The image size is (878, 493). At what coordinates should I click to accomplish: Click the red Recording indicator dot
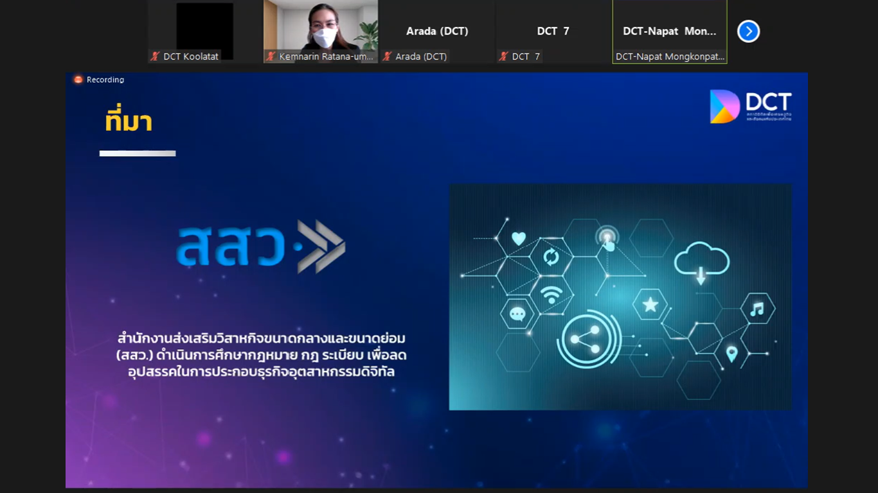click(78, 80)
